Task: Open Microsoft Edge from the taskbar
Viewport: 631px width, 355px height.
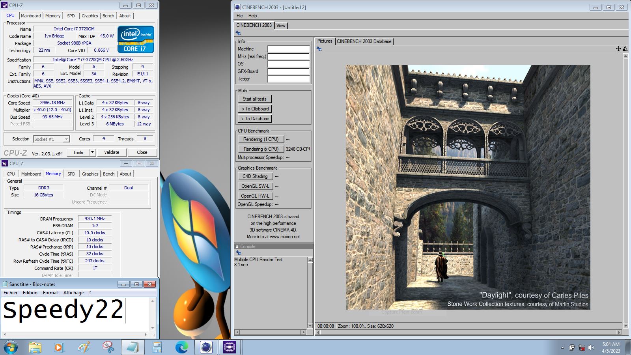Action: click(x=181, y=347)
